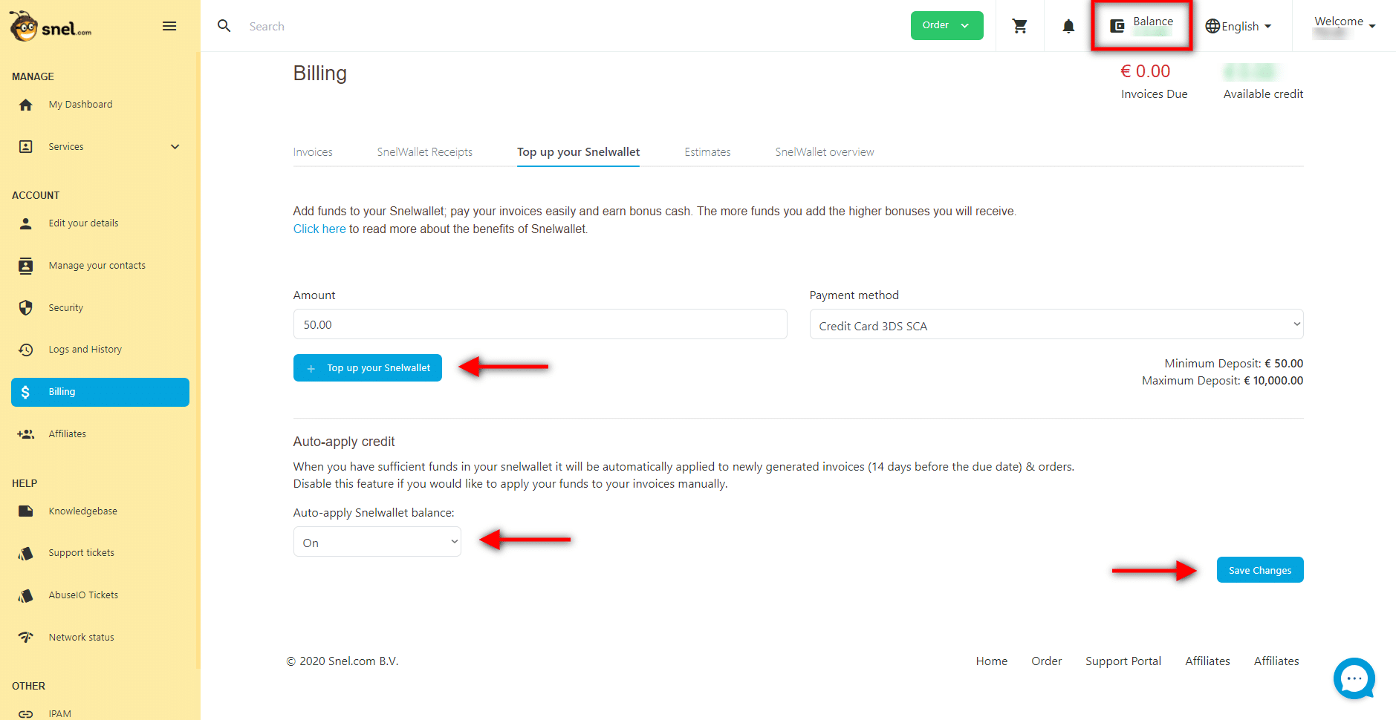The height and width of the screenshot is (720, 1396).
Task: Click the Edit your details person icon
Action: (x=26, y=223)
